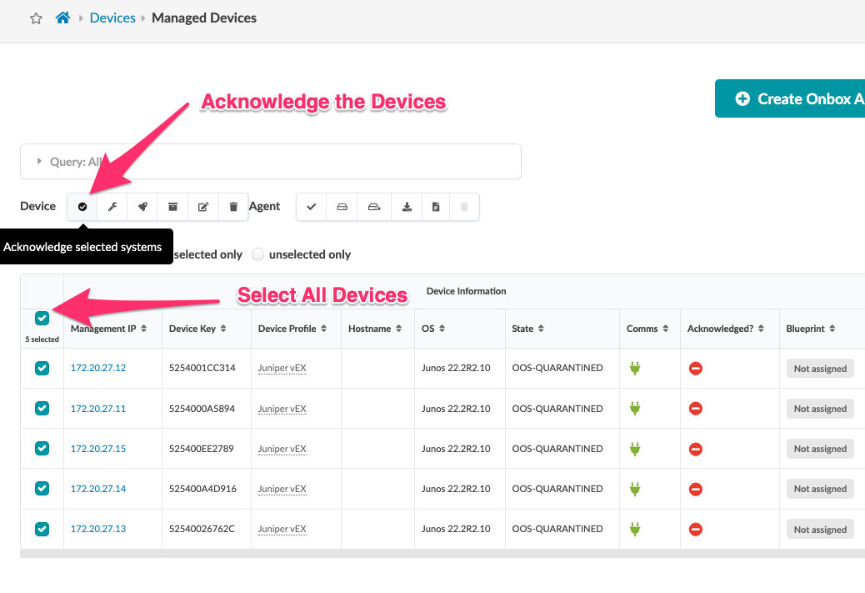Click the delete icon in the Device toolbar
Screen dimensions: 865x593
(x=233, y=206)
